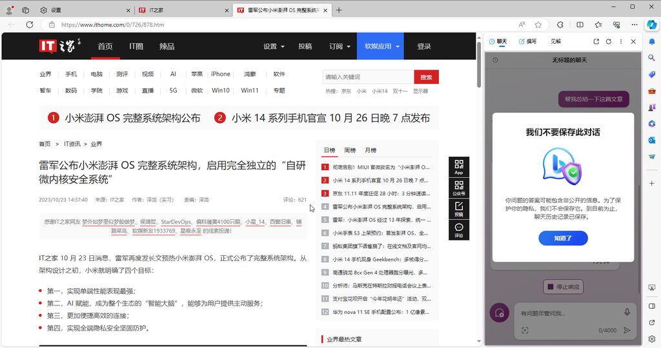Open sidebar settings gear icon
The height and width of the screenshot is (348, 661).
click(x=652, y=339)
